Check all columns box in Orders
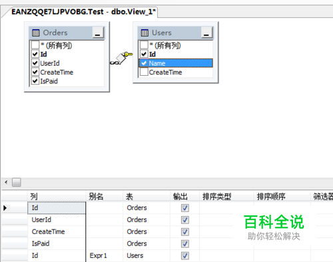Viewport: 333px width, 262px height. (35, 45)
